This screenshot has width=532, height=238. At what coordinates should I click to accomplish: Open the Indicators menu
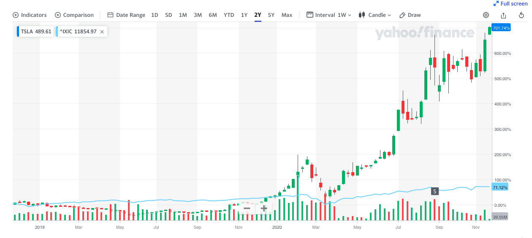click(x=30, y=15)
